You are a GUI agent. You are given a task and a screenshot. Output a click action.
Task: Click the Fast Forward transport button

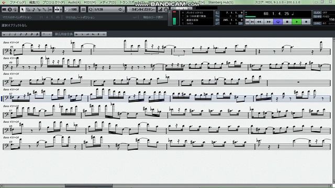(269, 22)
